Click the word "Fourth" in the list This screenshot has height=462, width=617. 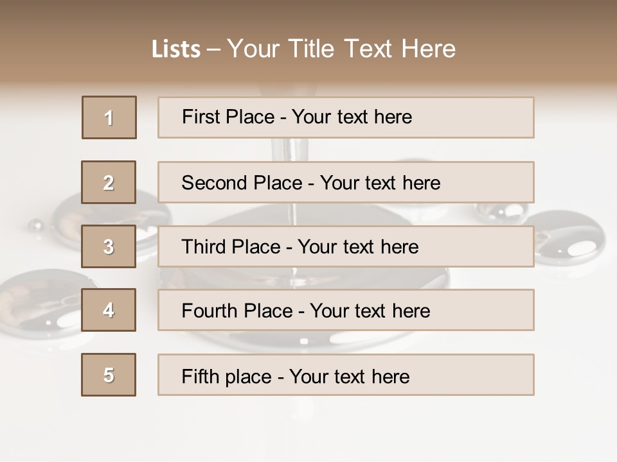point(210,311)
